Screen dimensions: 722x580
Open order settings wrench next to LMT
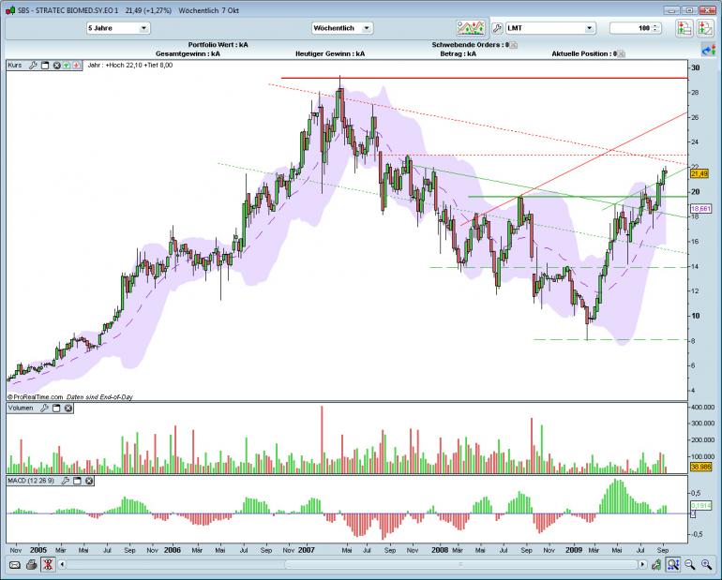coord(497,28)
